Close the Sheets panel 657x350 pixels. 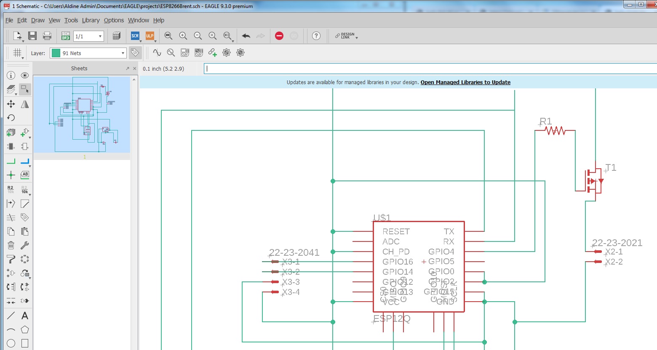[x=135, y=69]
